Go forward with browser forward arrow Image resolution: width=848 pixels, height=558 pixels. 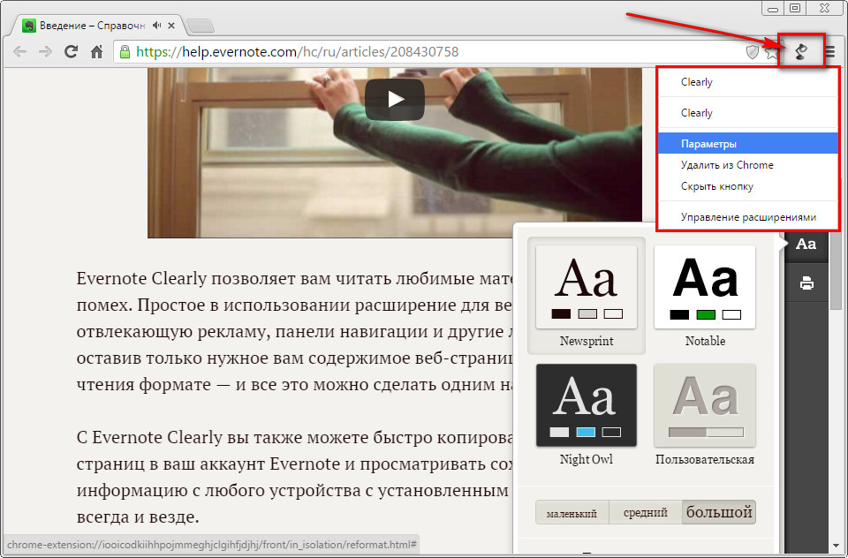point(45,52)
